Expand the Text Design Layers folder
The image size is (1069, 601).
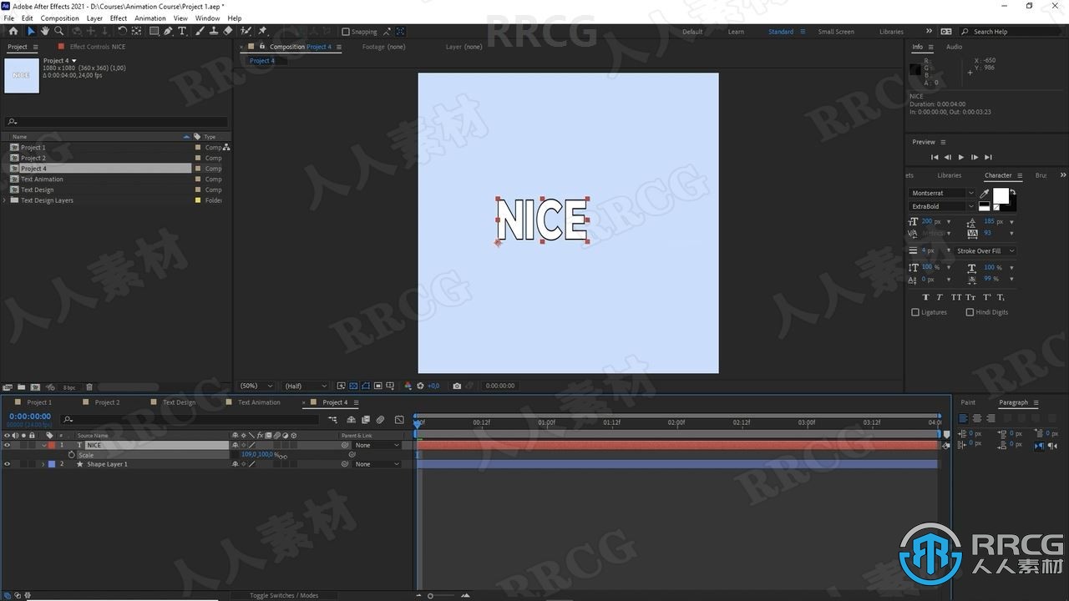coord(5,200)
